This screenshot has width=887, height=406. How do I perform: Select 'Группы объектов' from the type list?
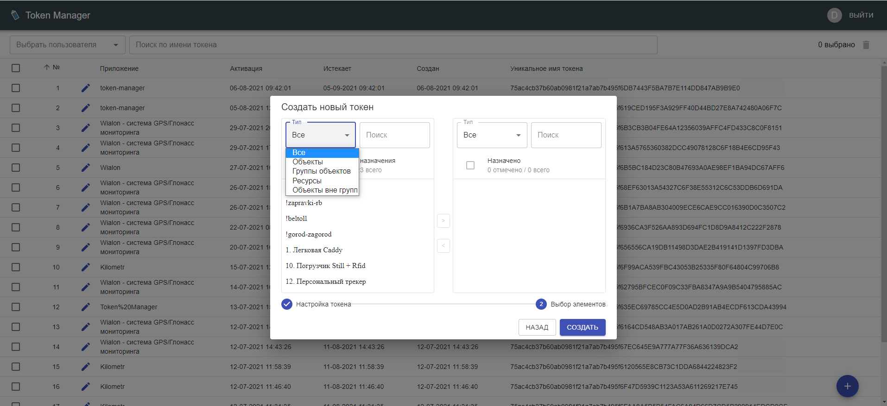coord(321,171)
